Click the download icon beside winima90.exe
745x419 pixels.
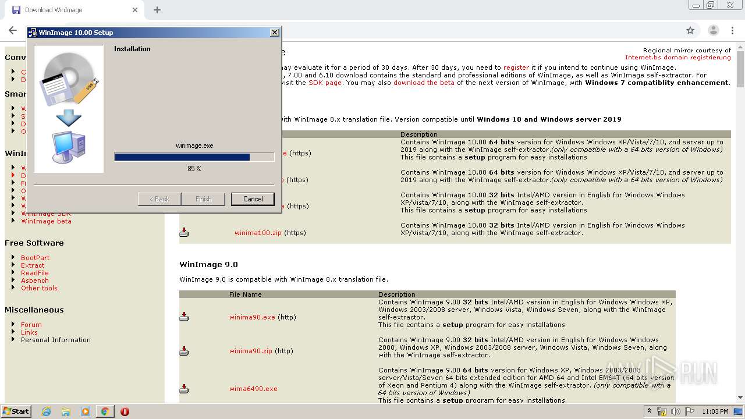(x=184, y=317)
